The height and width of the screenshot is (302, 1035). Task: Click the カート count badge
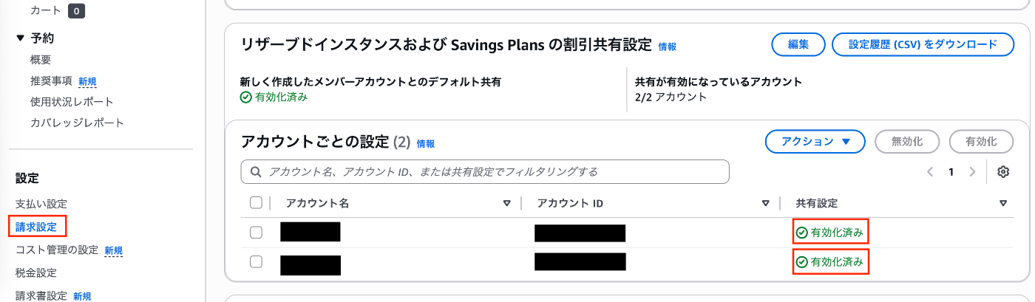coord(77,11)
